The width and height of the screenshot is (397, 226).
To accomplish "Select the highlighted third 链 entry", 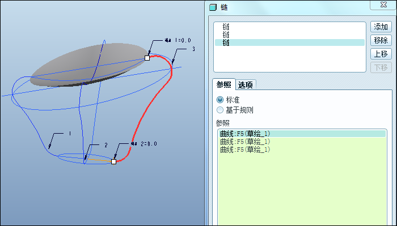I will (290, 42).
